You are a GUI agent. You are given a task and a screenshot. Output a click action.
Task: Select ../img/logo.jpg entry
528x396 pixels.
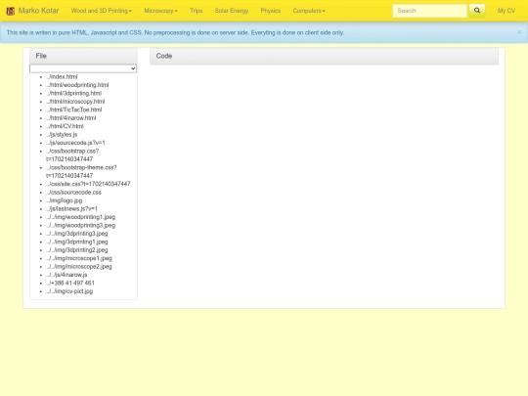pyautogui.click(x=65, y=200)
